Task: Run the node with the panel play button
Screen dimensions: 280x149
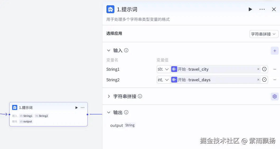Action: pyautogui.click(x=250, y=9)
